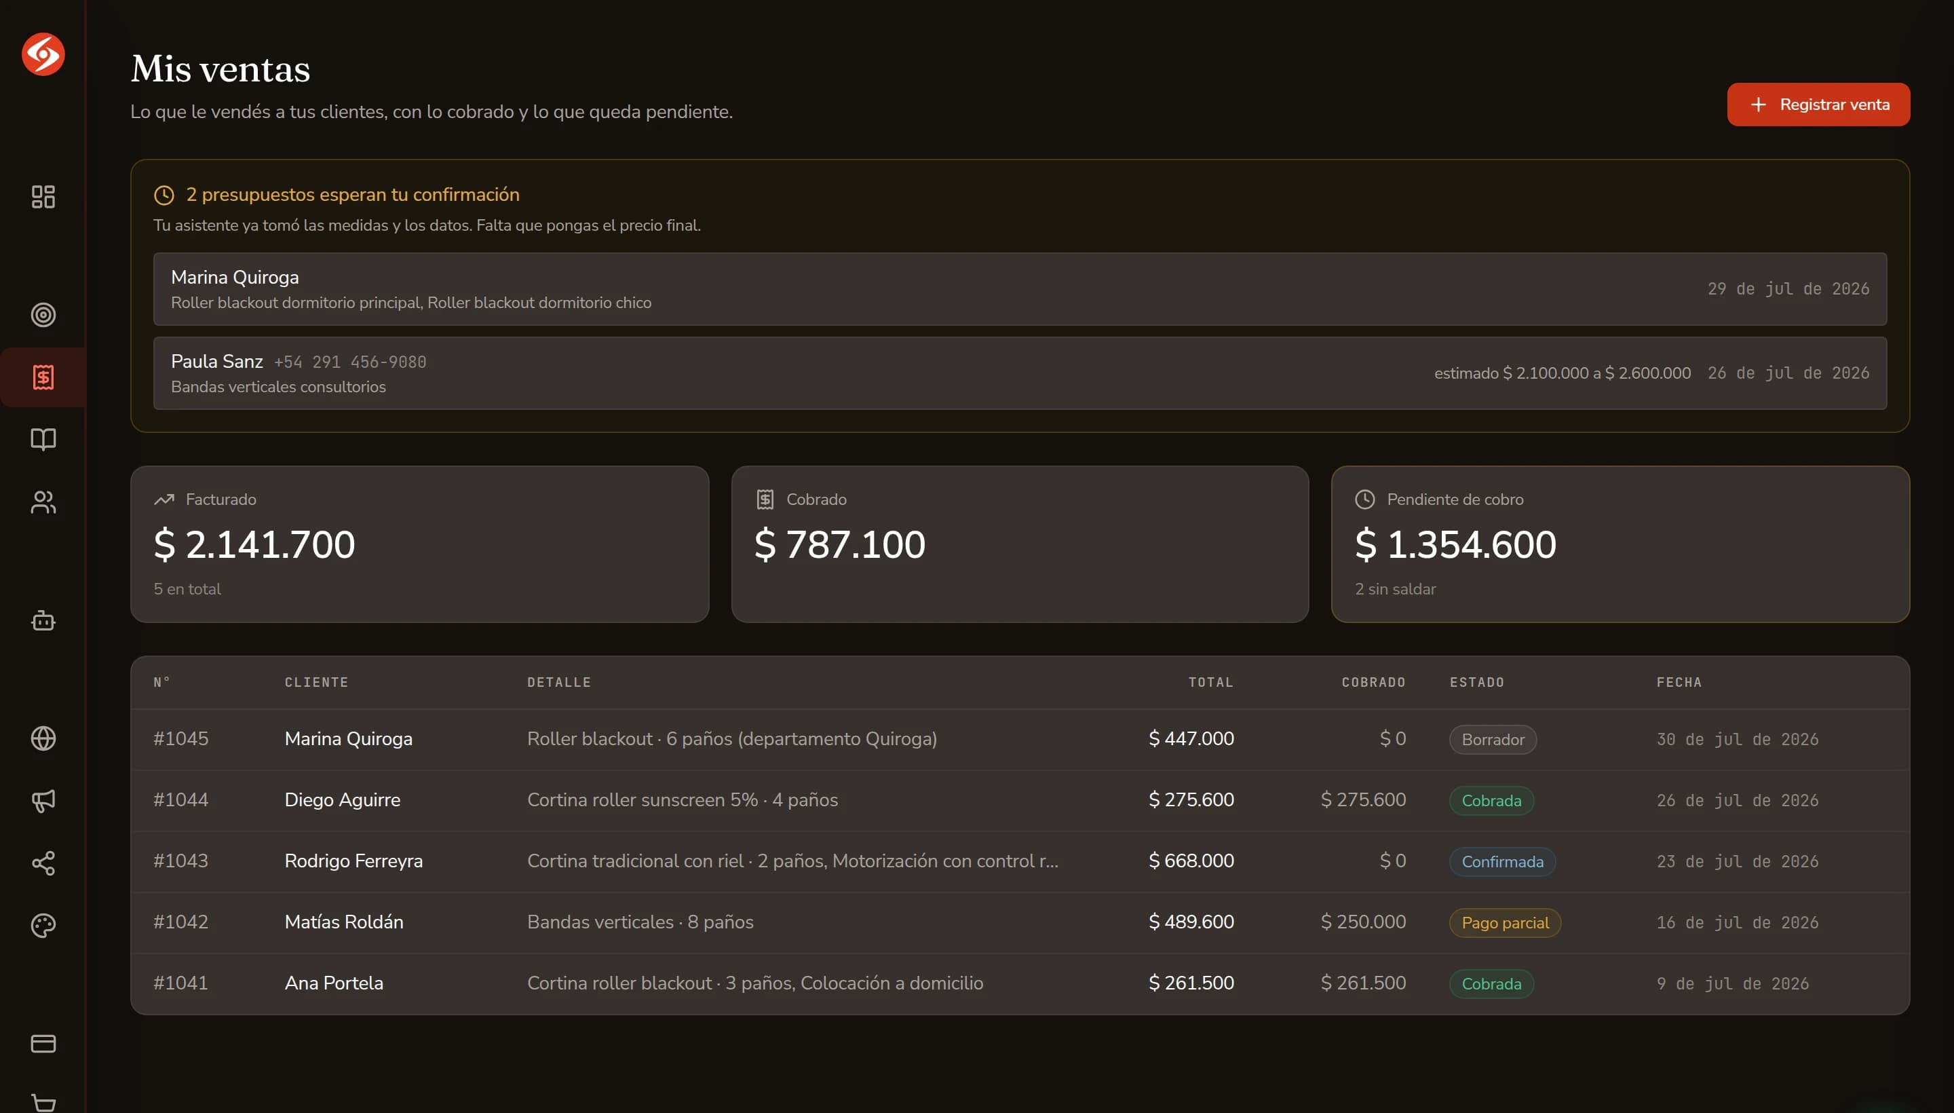Click the $ 261.500 total on Ana Portela row
1954x1113 pixels.
pyautogui.click(x=1191, y=983)
